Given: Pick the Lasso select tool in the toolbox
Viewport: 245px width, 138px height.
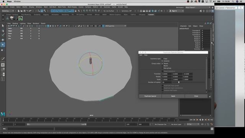Looking at the screenshot, I should click(x=3, y=31).
